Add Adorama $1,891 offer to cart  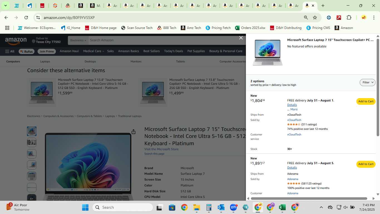[366, 164]
